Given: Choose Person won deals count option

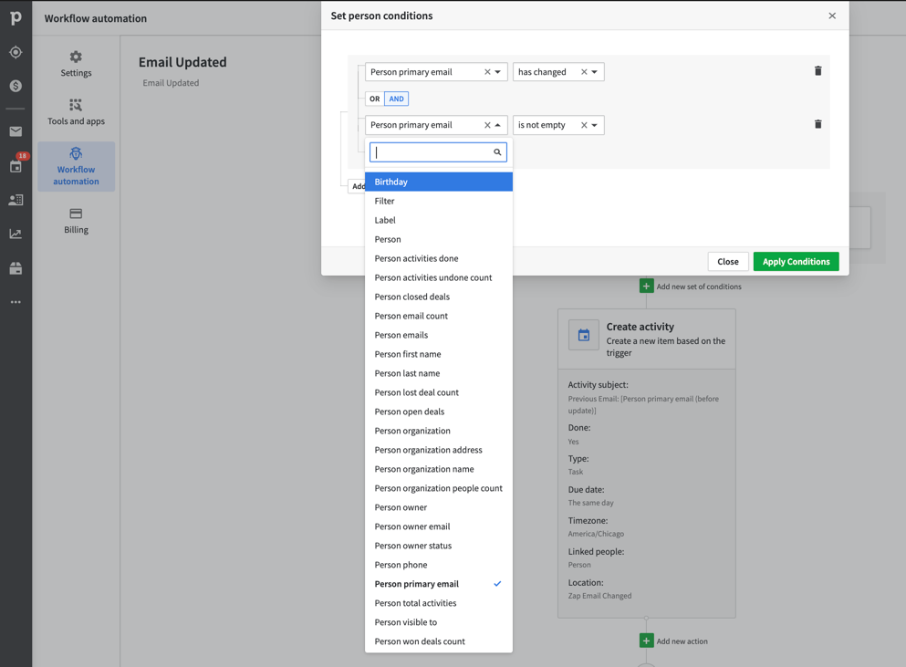Looking at the screenshot, I should [439, 641].
